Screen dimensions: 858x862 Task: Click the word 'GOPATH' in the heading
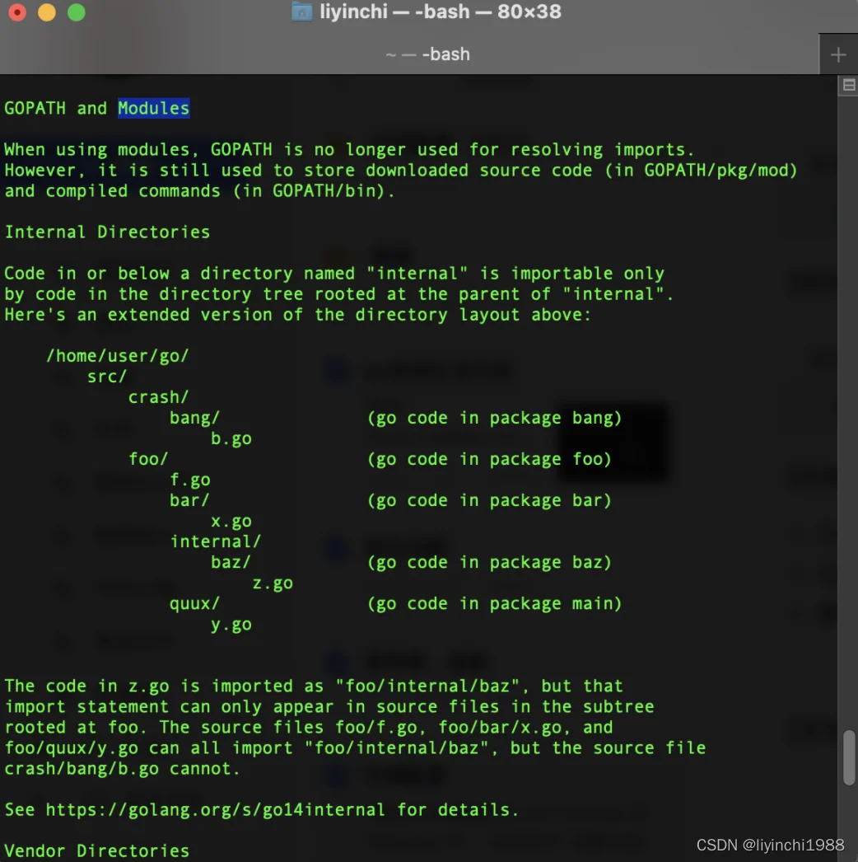click(35, 108)
